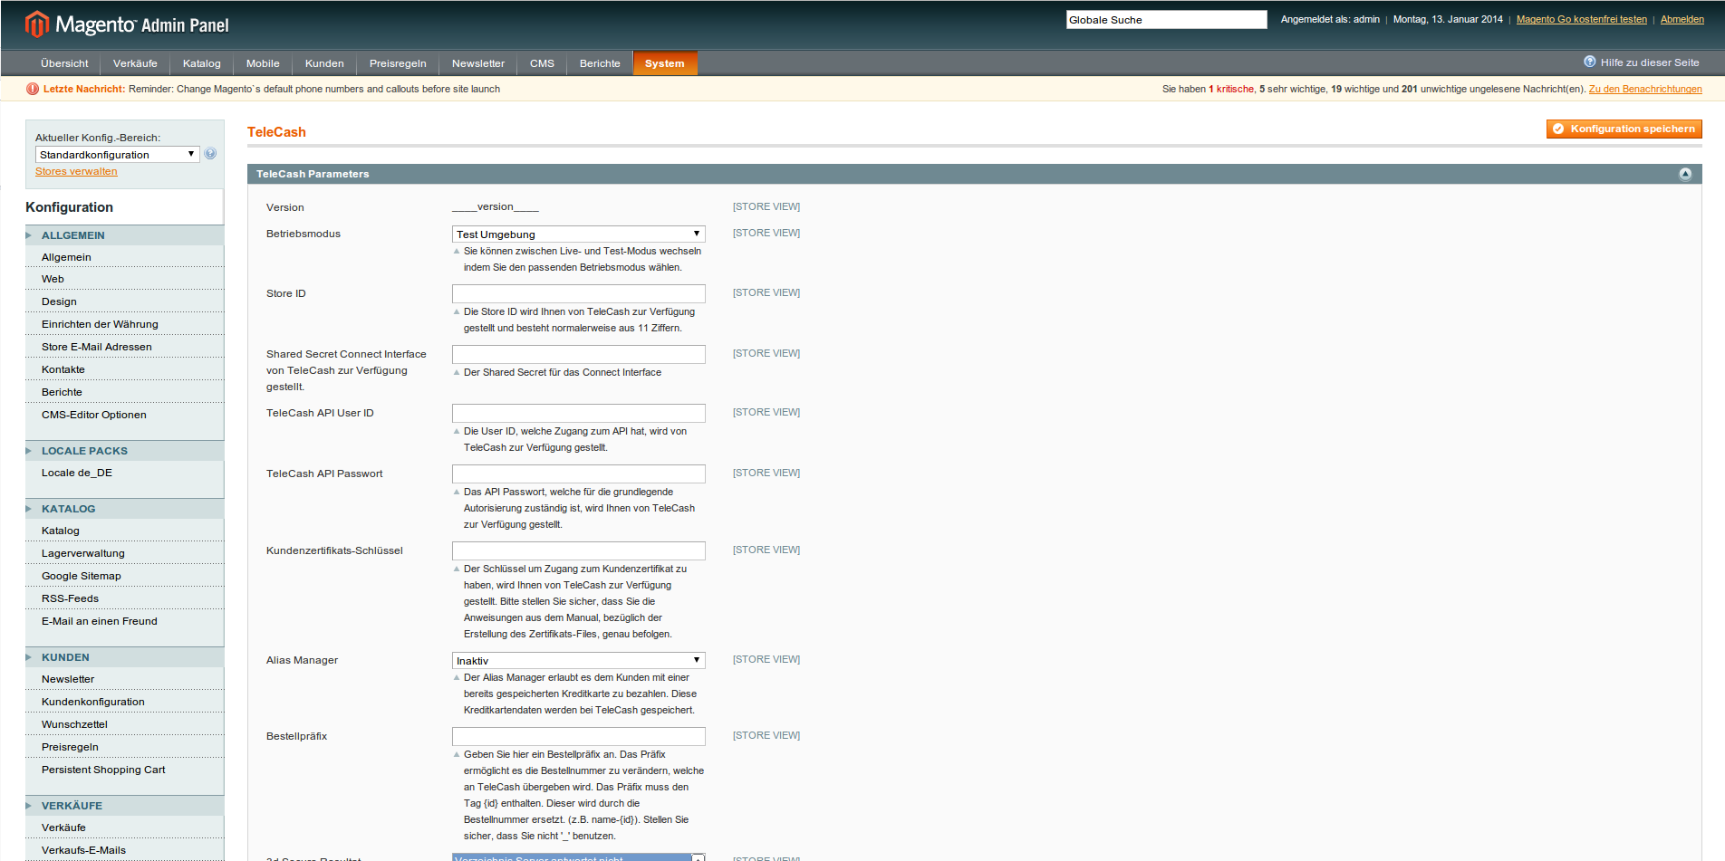Open the Aktueller Konfig.-Bereich dropdown
The width and height of the screenshot is (1725, 861).
[x=117, y=155]
